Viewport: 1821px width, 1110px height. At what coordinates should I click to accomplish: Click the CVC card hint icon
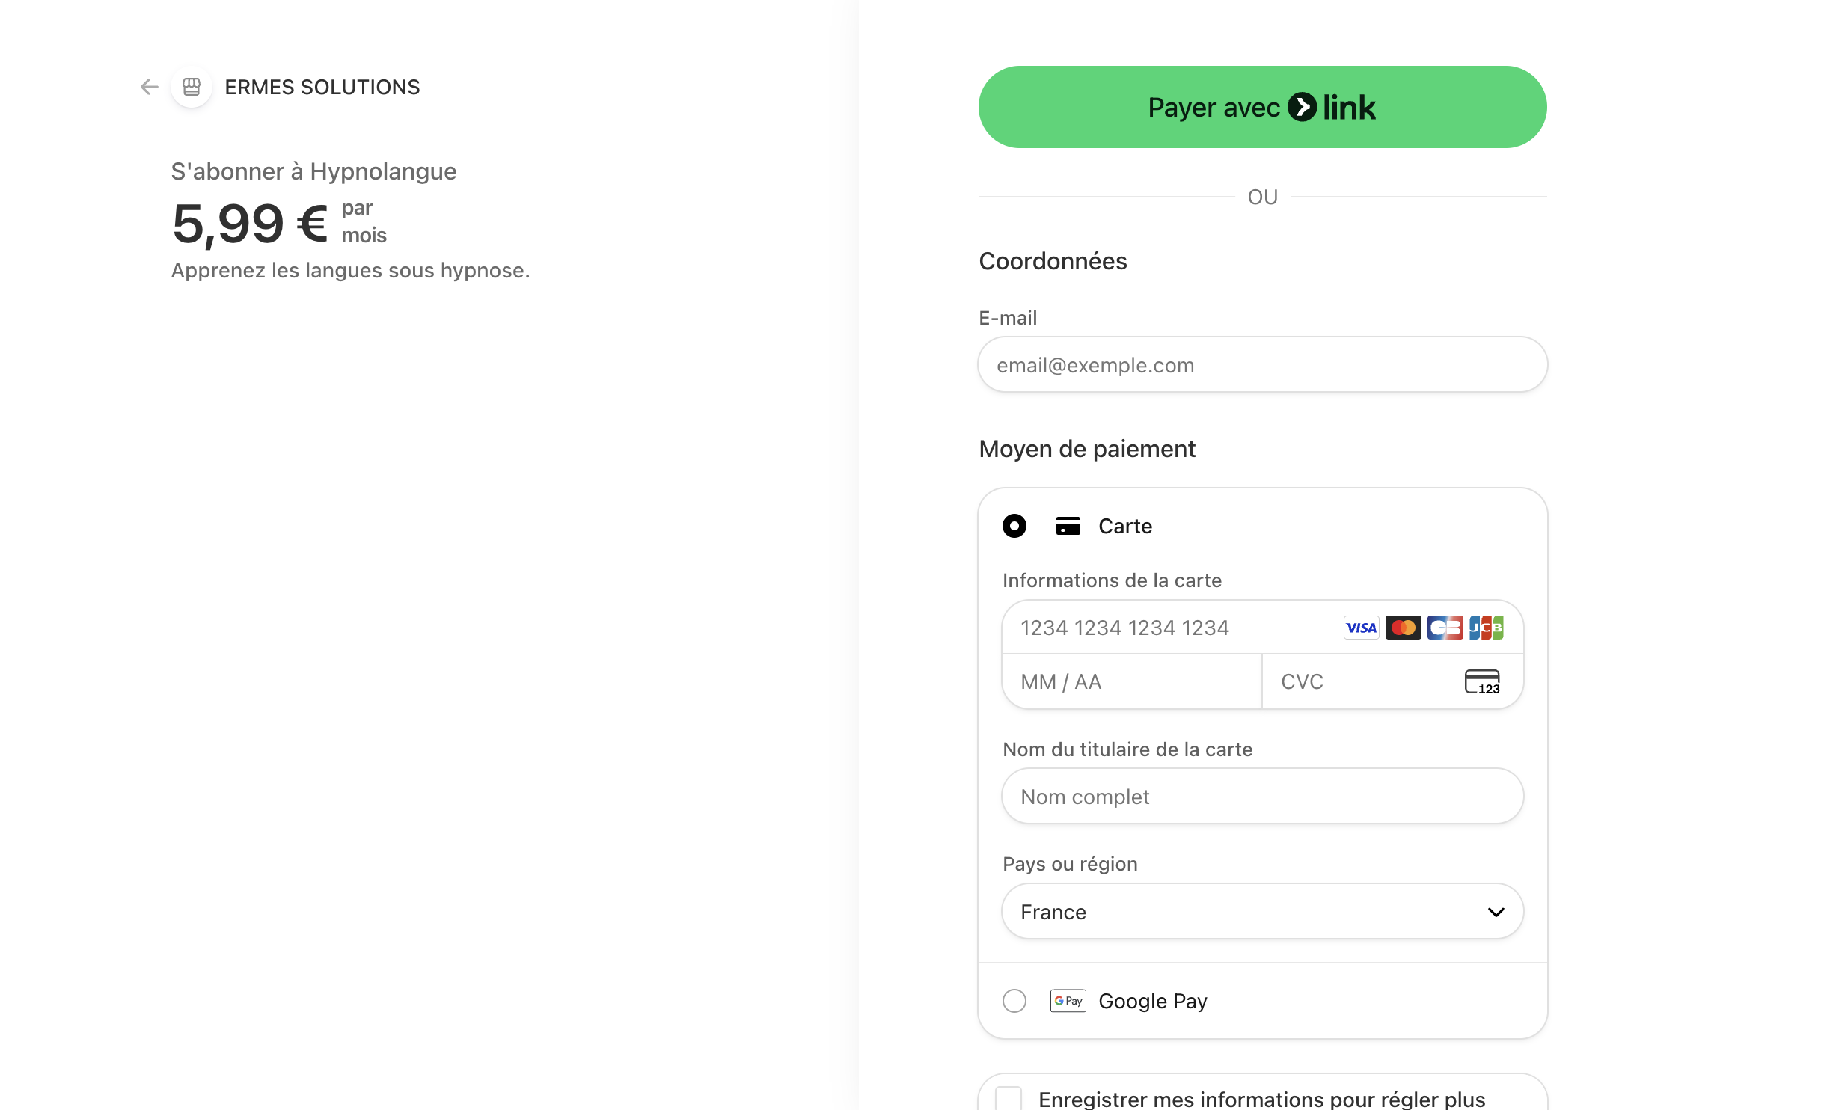(1481, 681)
